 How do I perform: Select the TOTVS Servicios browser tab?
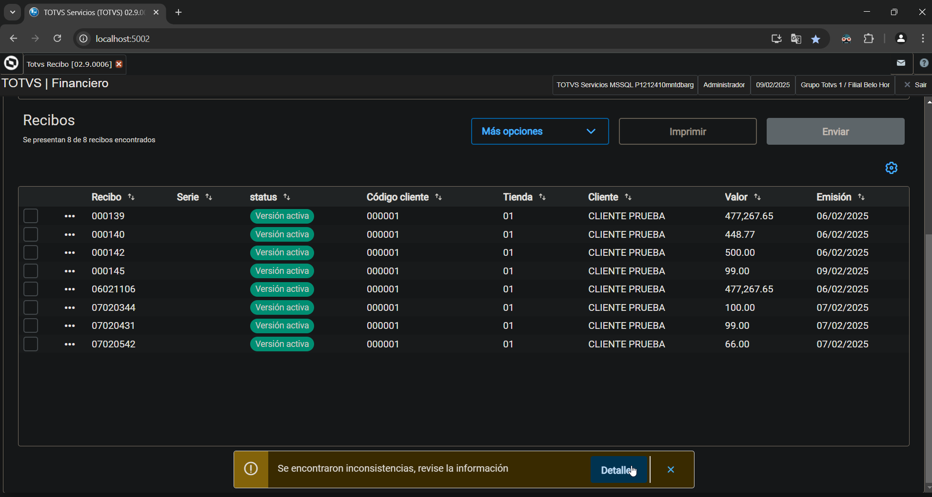coord(95,13)
